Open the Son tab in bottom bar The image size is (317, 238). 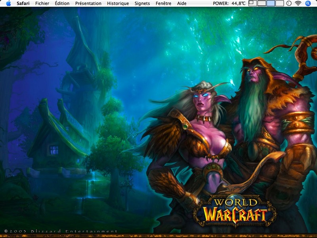(95, 236)
